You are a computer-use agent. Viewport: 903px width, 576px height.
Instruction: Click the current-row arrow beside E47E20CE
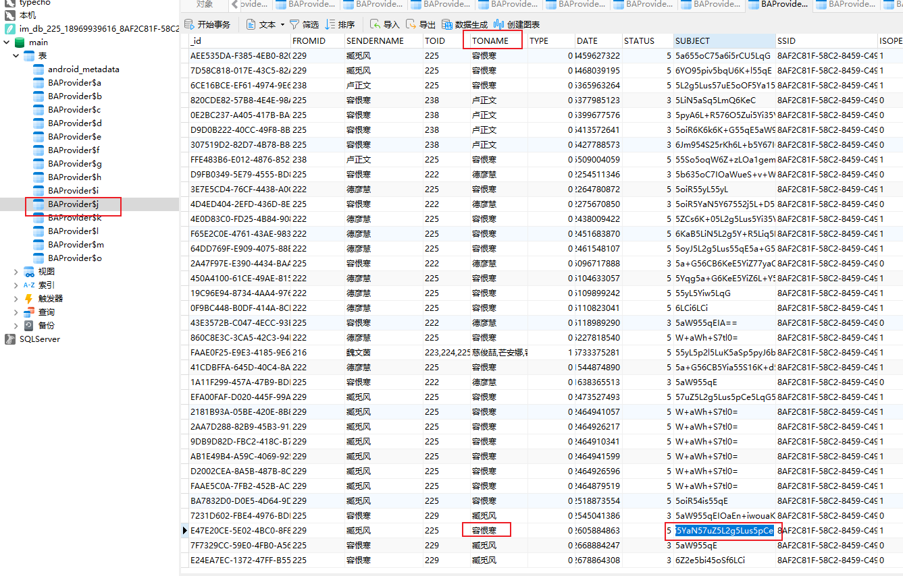point(185,531)
